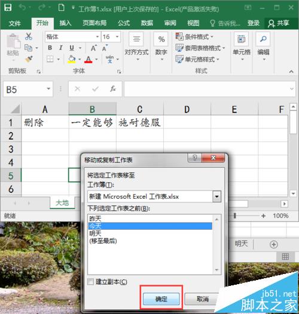This screenshot has height=314, width=299.
Task: Add new sheet in background Excel window
Action: click(x=274, y=244)
